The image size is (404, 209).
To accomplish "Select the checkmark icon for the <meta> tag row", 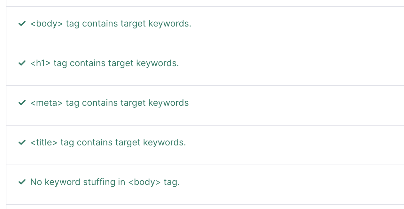I will 22,103.
